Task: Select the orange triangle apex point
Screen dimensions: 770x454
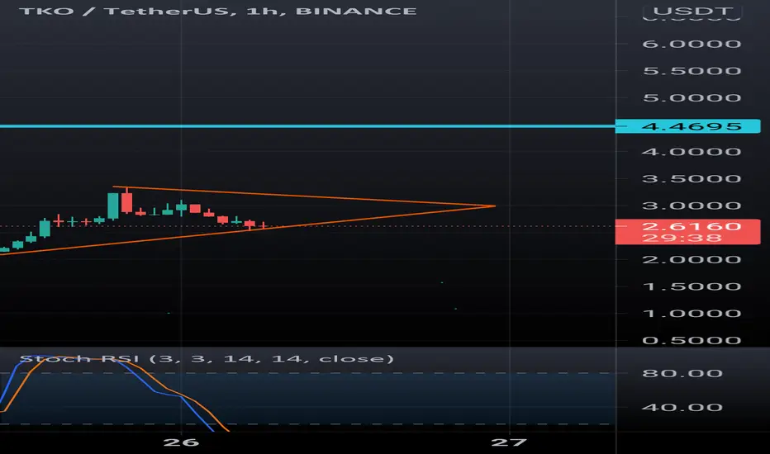Action: pos(494,206)
